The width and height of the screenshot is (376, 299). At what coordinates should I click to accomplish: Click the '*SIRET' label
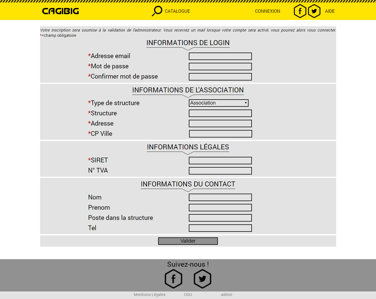(98, 160)
